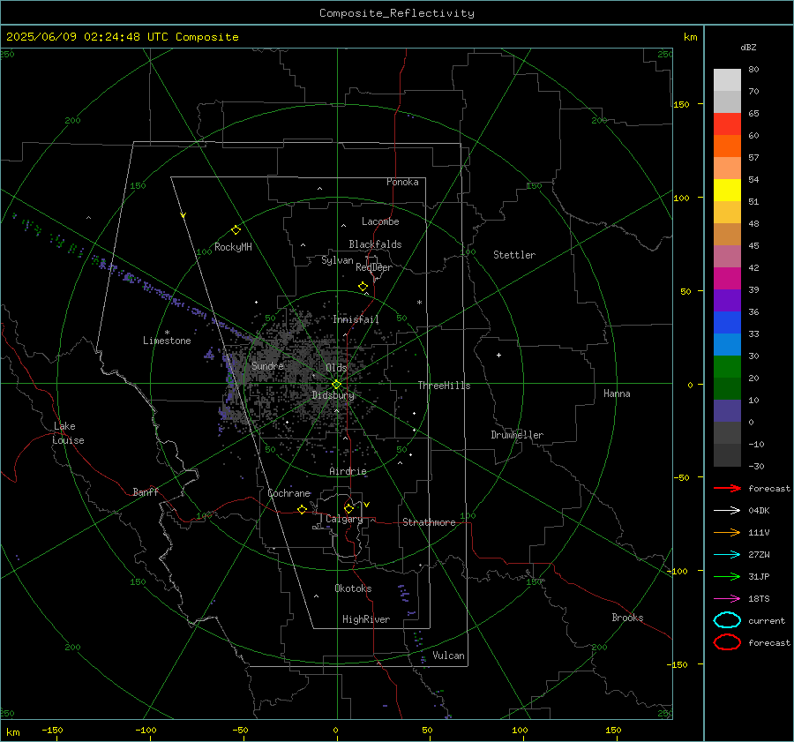Pick the light blue 30-33 dBZ swatch
794x742 pixels.
click(x=727, y=345)
